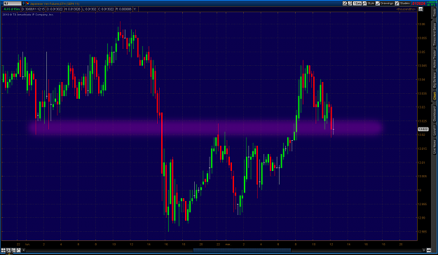Screen dimensions: 438x255
Task: Click the horizontal time scrollbar thumb
Action: 242,250
